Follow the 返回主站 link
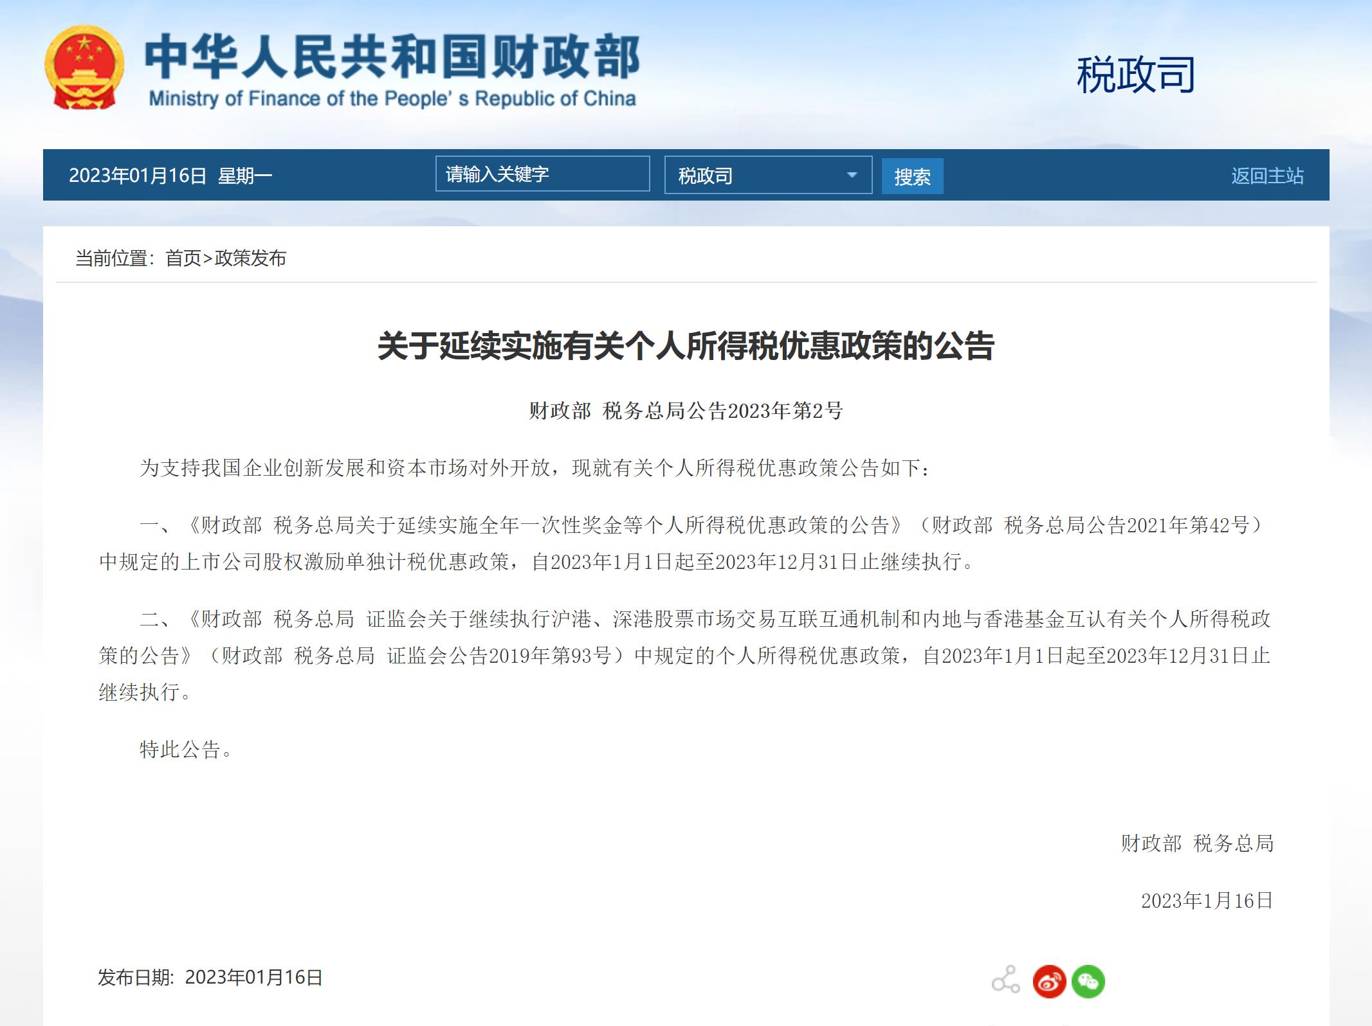 pyautogui.click(x=1267, y=176)
